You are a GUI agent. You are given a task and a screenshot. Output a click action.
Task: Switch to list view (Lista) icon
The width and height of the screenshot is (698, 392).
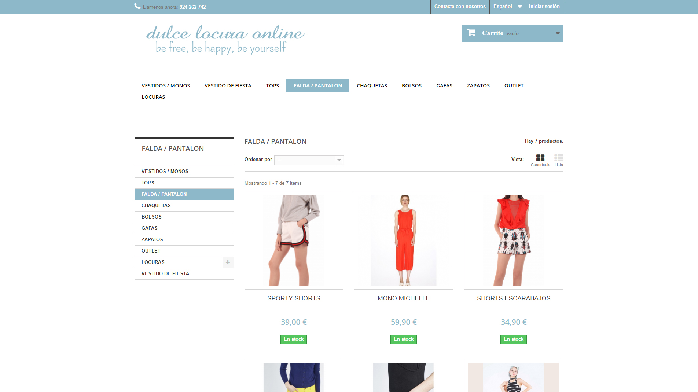558,158
